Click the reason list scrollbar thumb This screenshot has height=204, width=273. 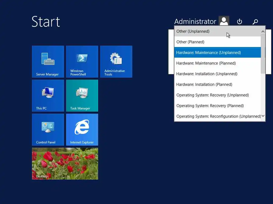263,54
